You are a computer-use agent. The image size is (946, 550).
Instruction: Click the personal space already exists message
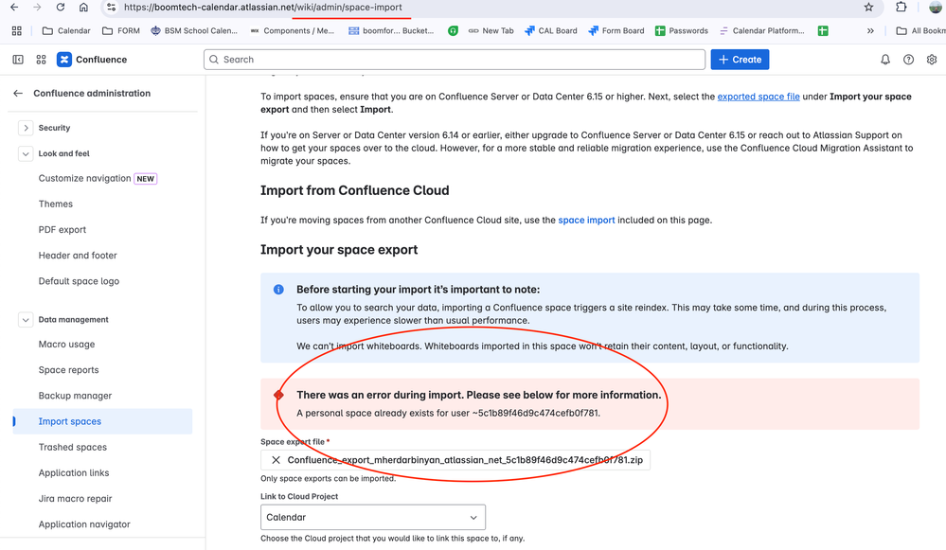pos(448,413)
